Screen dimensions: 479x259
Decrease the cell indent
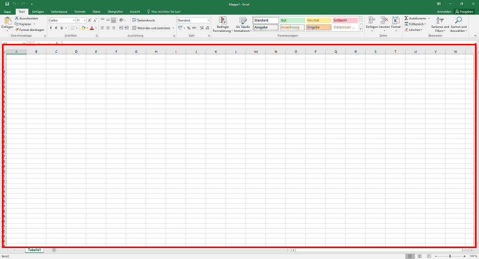pyautogui.click(x=121, y=28)
